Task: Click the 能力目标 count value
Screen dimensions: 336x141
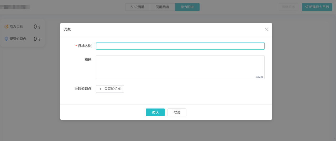Action: [x=35, y=27]
